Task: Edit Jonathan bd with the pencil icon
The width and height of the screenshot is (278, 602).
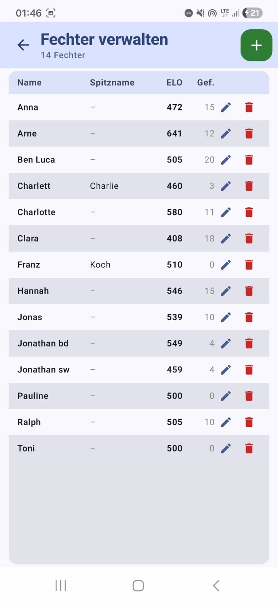Action: [226, 343]
